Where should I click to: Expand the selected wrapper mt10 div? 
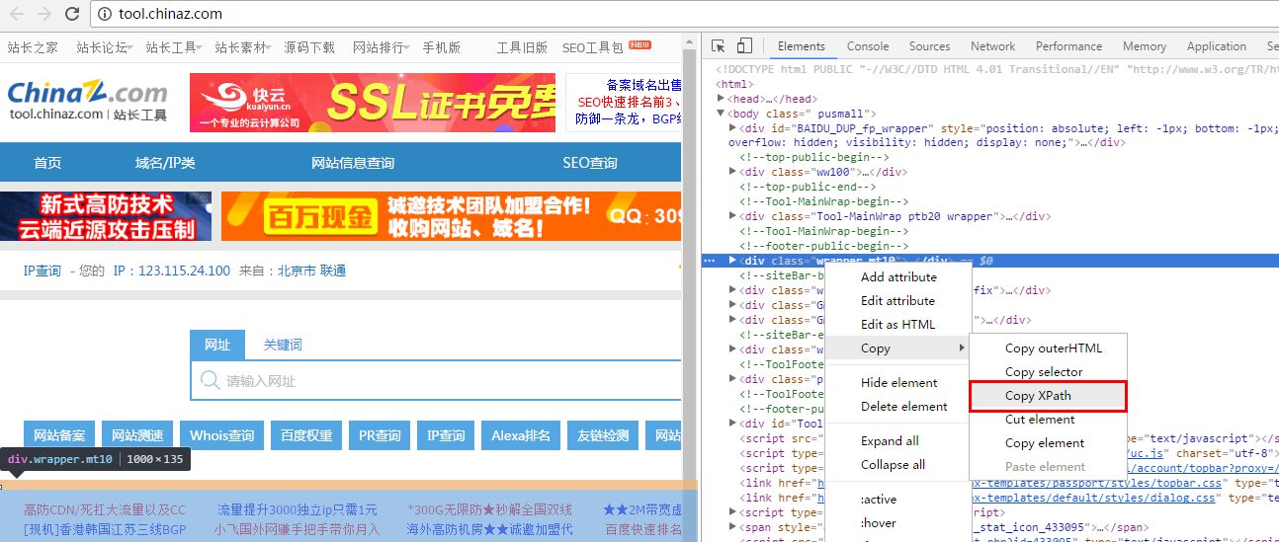point(732,261)
